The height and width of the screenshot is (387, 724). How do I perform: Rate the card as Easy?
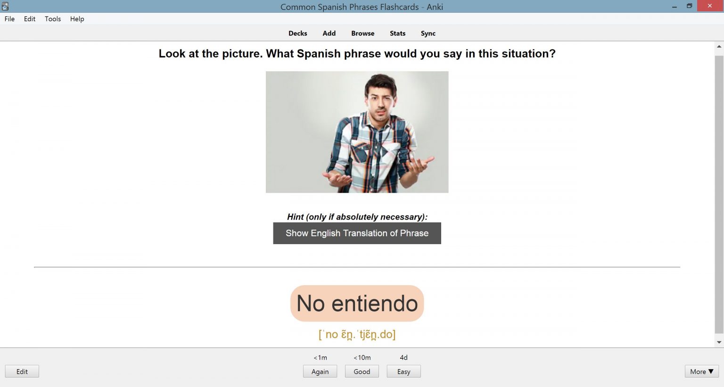403,371
